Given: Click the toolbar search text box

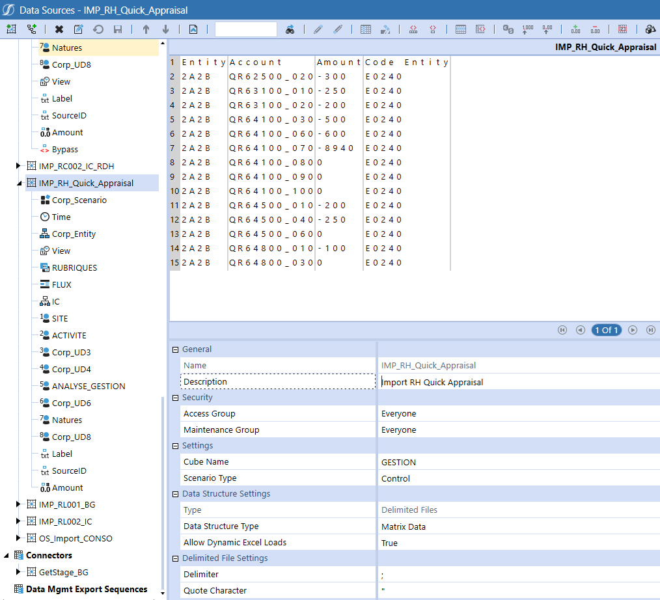Looking at the screenshot, I should tap(245, 29).
